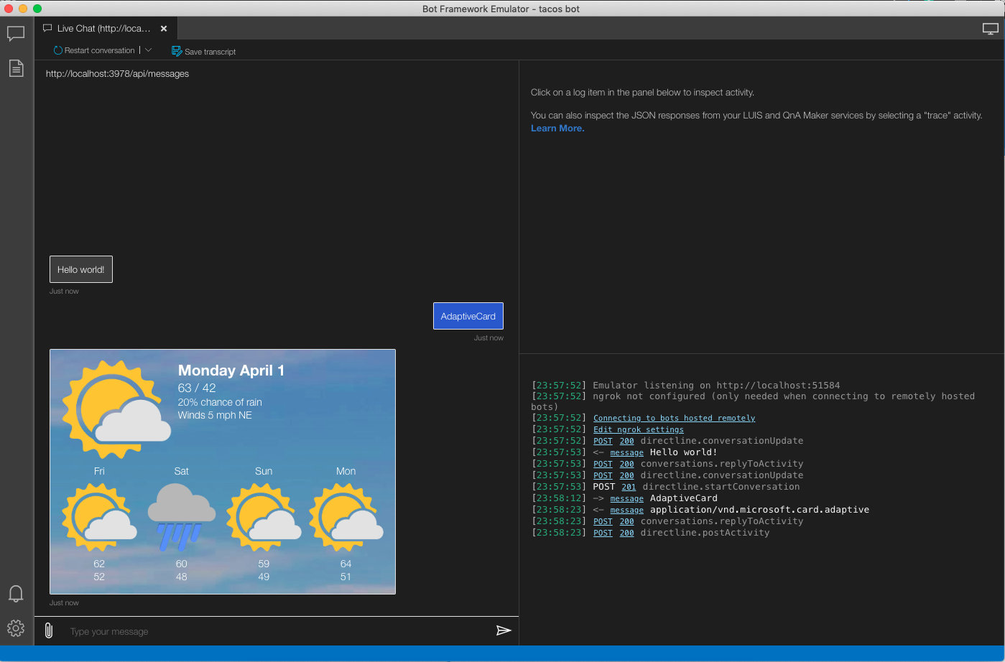The width and height of the screenshot is (1005, 662).
Task: Click the Sun forecast weather icon
Action: (264, 517)
